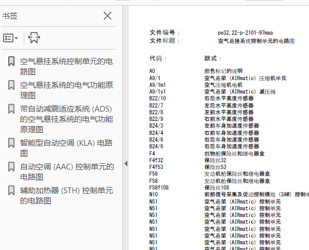Open bookmark 辅助加热器 (STH) 控制单元的电路图
This screenshot has height=250, width=309.
pyautogui.click(x=67, y=196)
